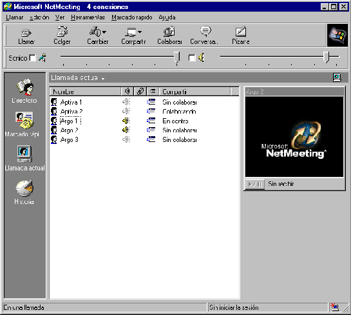
Task: Click the audio column header icon
Action: tap(128, 91)
